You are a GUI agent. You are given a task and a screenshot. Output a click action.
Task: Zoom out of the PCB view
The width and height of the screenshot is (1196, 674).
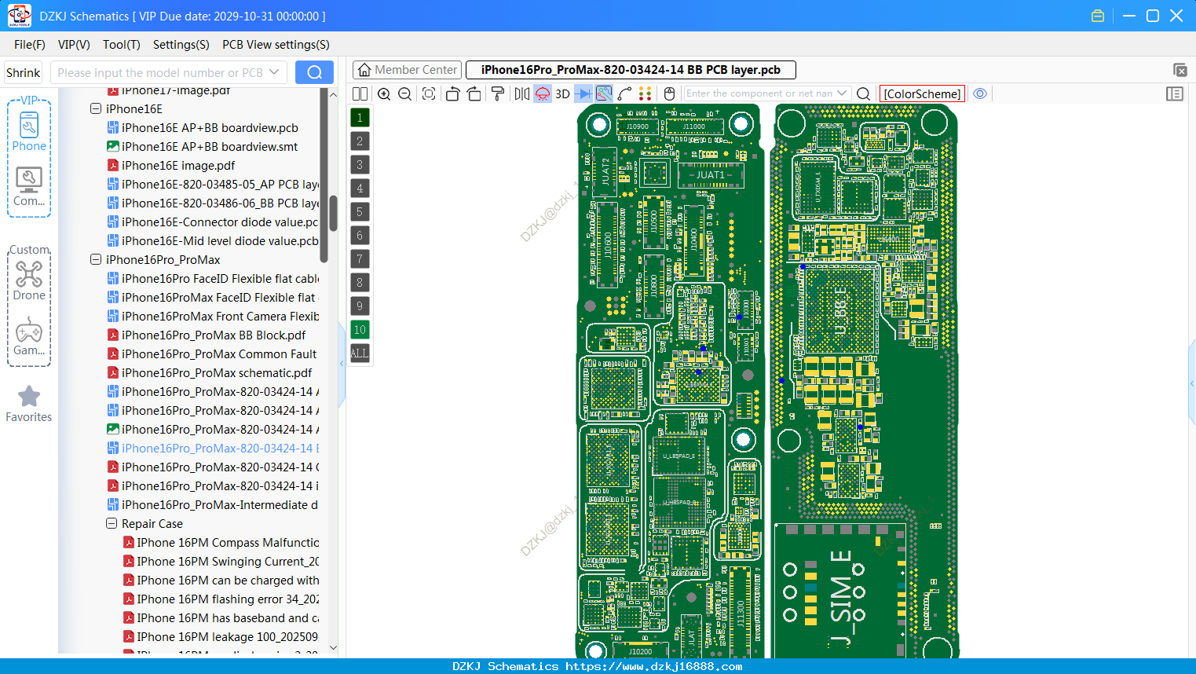405,93
